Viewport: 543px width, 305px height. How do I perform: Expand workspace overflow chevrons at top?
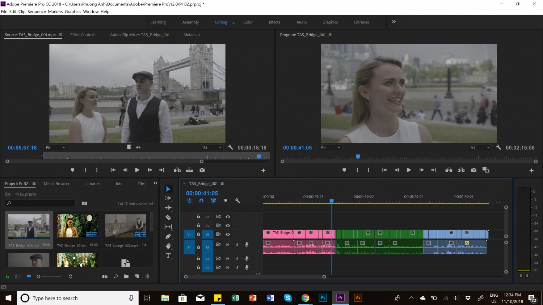[x=394, y=22]
